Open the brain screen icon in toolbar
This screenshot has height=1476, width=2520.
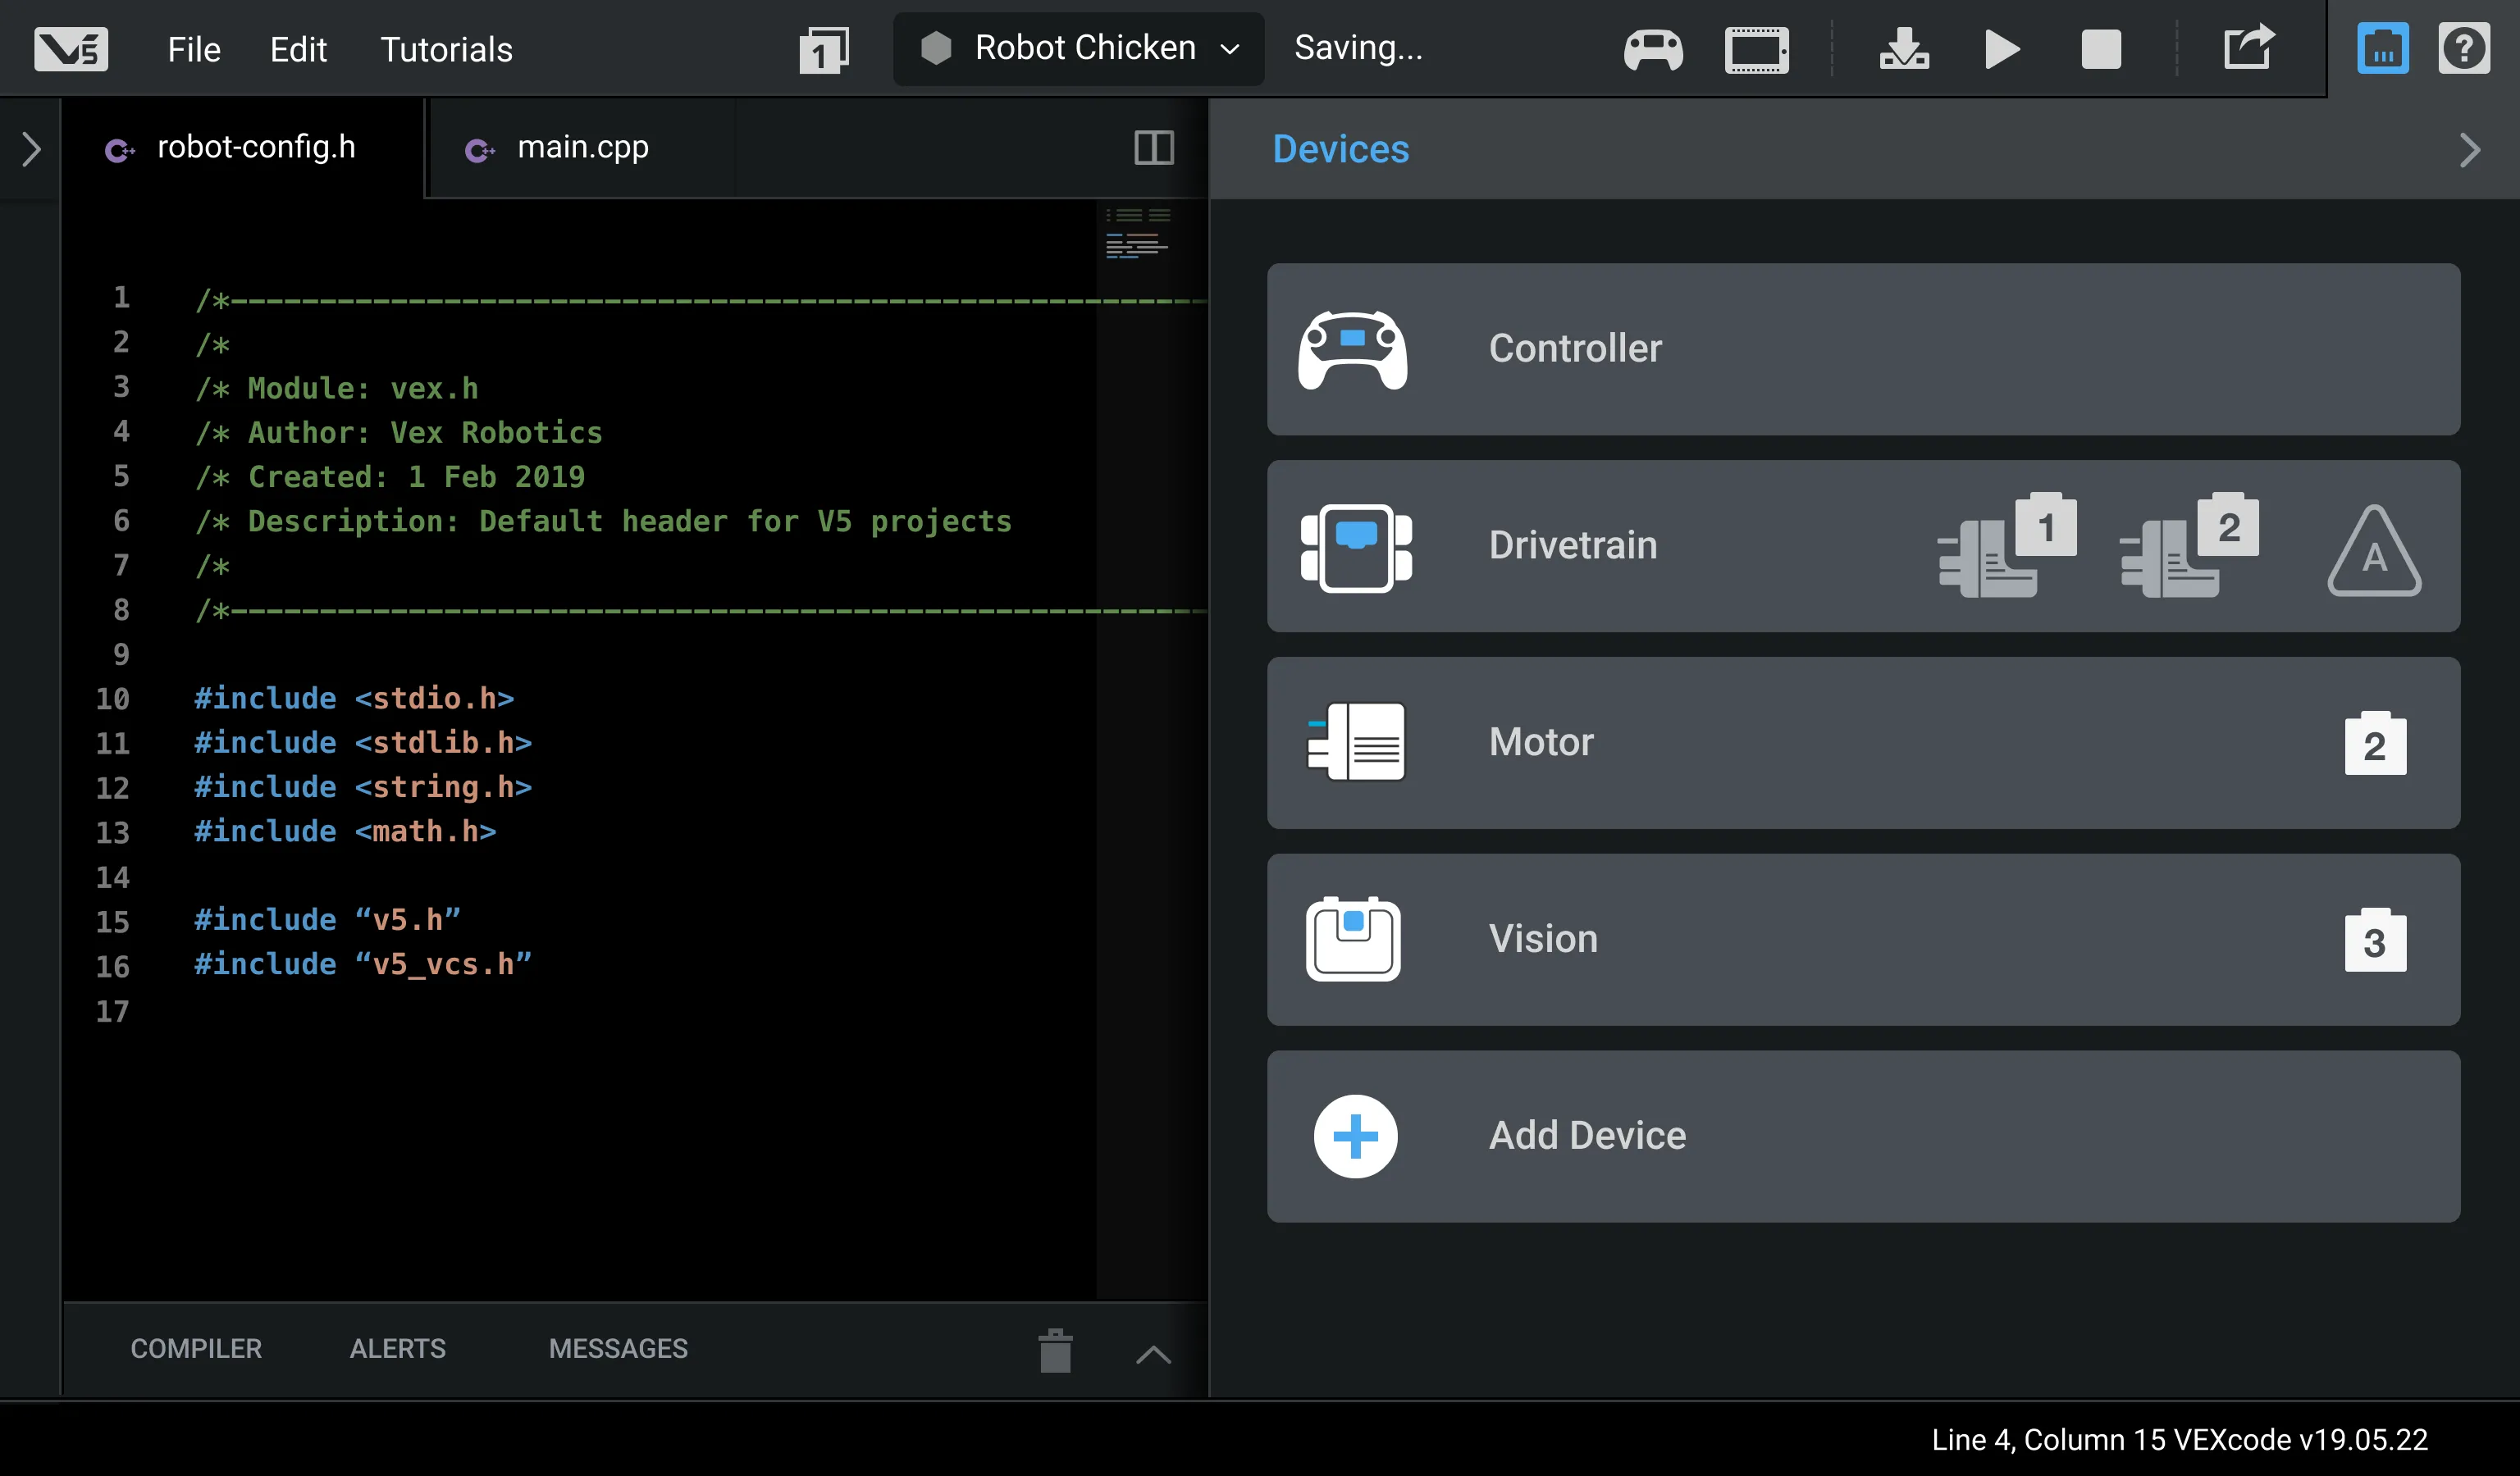point(1756,49)
